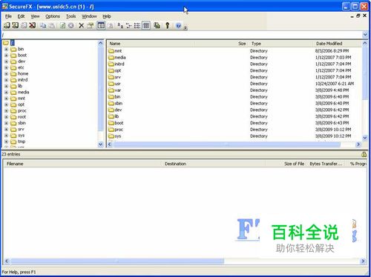The height and width of the screenshot is (277, 371).
Task: Expand the boot folder in tree
Action: tap(6, 56)
